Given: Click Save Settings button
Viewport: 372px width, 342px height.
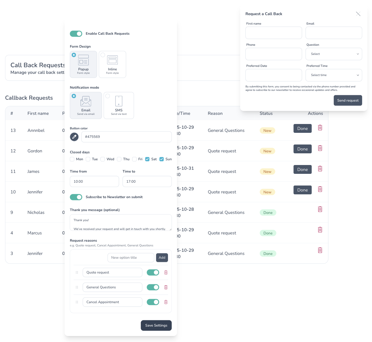Looking at the screenshot, I should (156, 325).
